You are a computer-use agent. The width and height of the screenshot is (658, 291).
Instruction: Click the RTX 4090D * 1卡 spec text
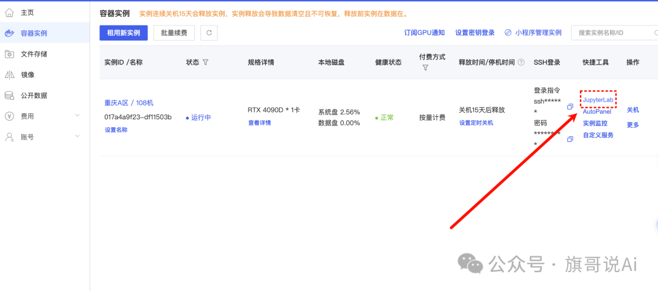(x=274, y=110)
